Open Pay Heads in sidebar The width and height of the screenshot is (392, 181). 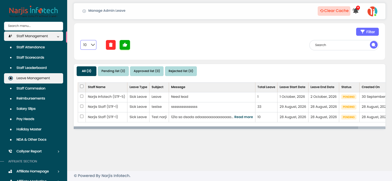(x=25, y=119)
